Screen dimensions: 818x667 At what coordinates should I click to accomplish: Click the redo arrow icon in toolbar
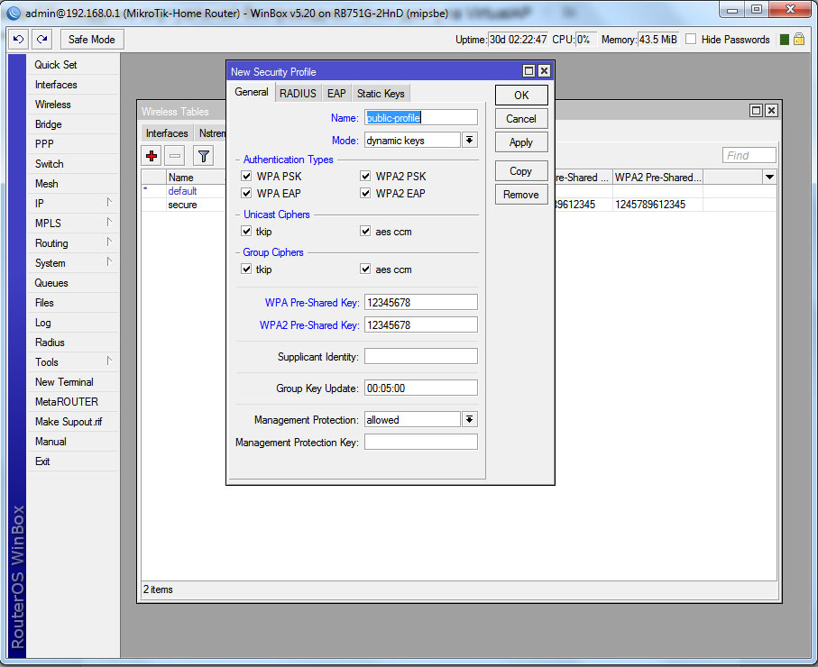coord(42,40)
